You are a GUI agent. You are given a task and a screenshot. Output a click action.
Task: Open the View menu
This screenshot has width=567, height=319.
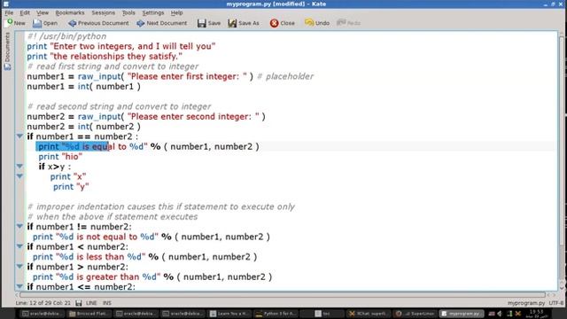tap(43, 12)
